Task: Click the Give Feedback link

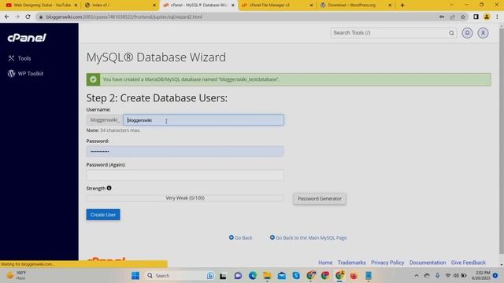Action: tap(468, 263)
